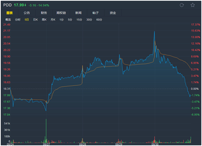The image size is (202, 146).
Task: Select the 60分 interval
Action: (x=99, y=20)
